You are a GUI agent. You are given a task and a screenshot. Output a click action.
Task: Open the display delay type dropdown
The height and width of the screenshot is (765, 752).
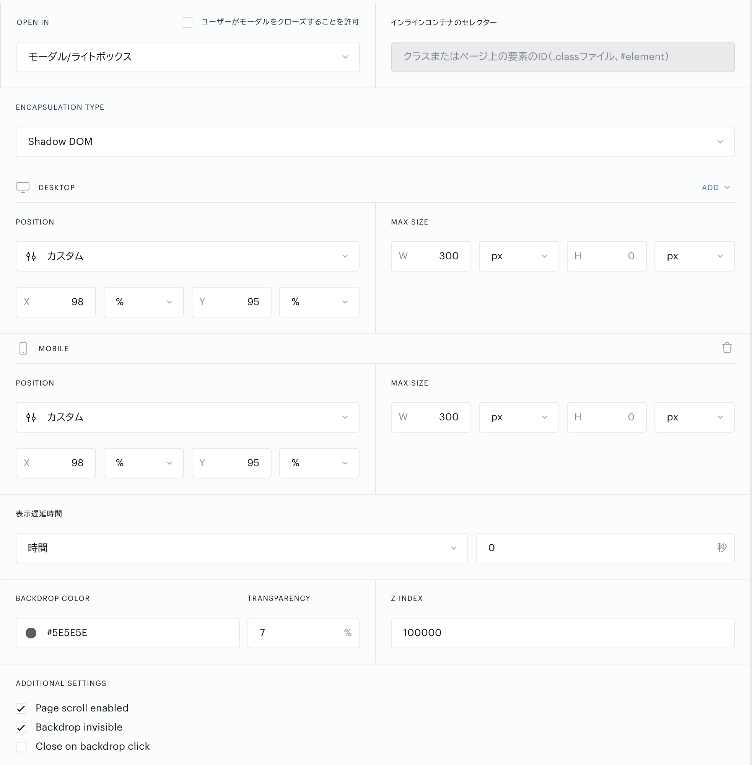click(241, 548)
